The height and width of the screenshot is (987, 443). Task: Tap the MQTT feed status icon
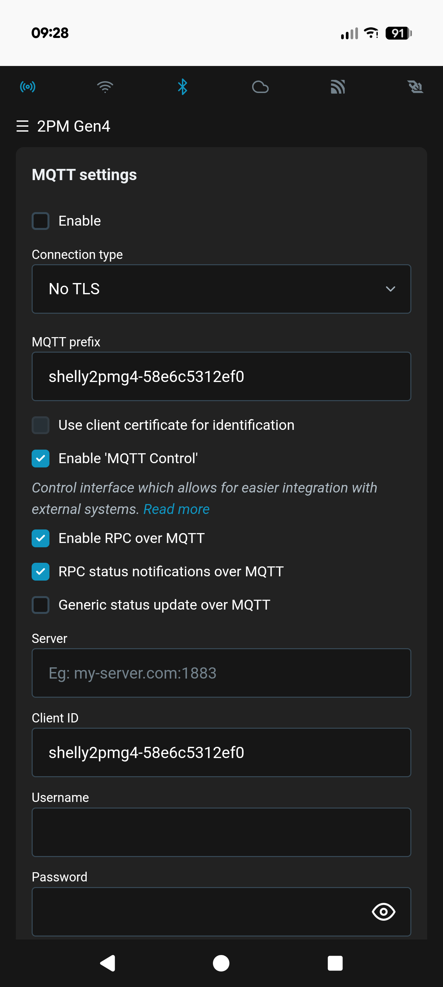[338, 87]
